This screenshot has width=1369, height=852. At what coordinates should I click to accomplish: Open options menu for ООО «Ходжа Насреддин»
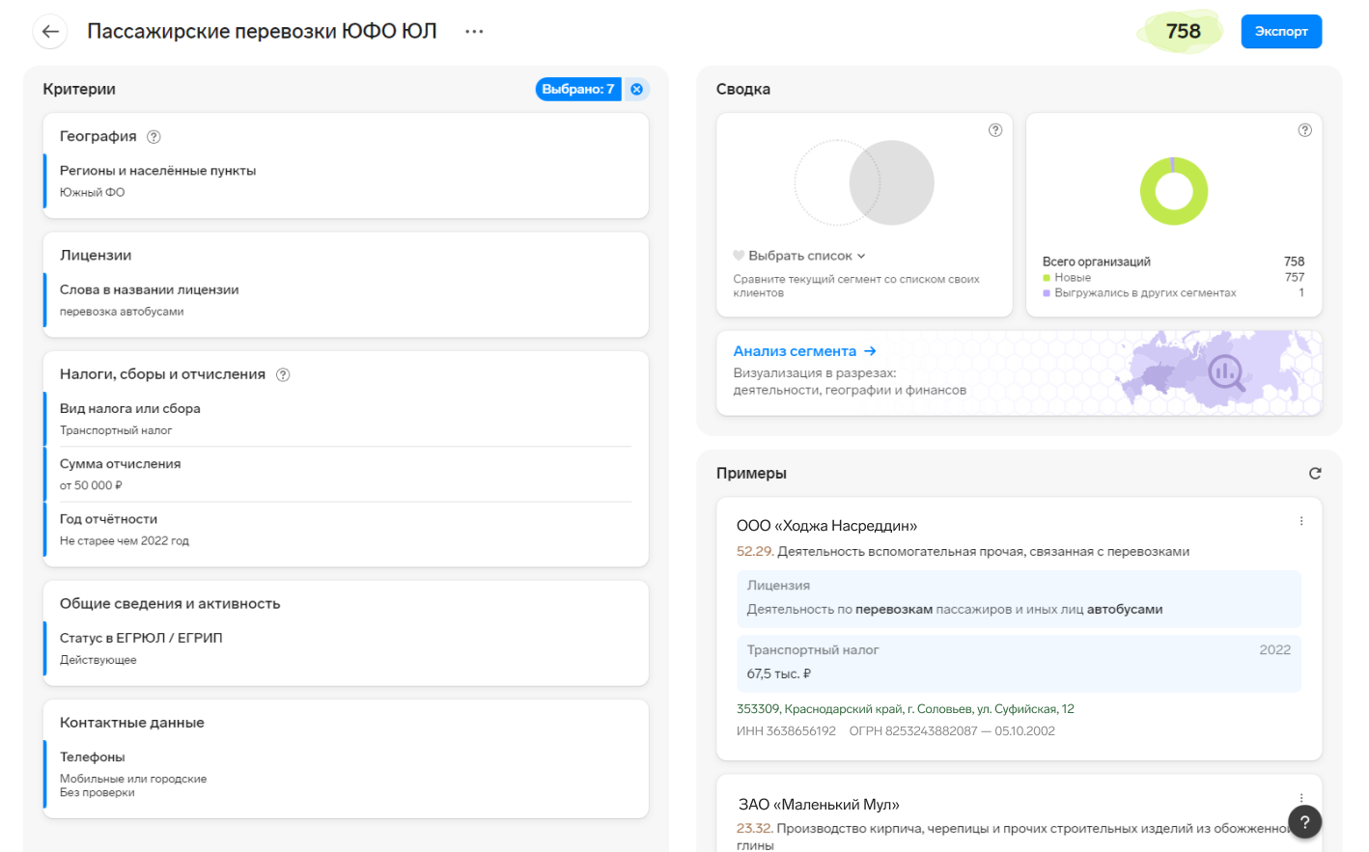tap(1301, 521)
